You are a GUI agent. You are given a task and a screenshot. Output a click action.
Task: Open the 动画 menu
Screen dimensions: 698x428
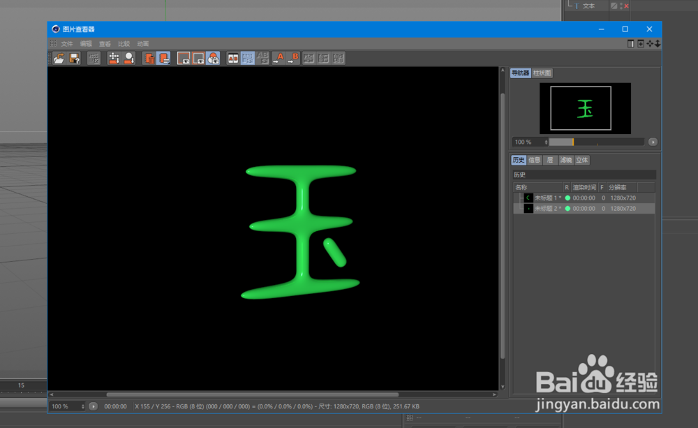tap(142, 43)
